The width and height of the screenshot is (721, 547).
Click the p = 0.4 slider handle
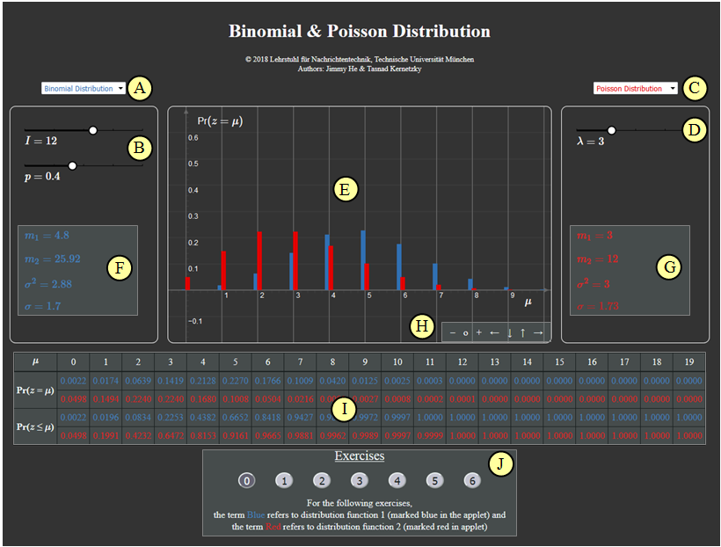click(x=72, y=165)
